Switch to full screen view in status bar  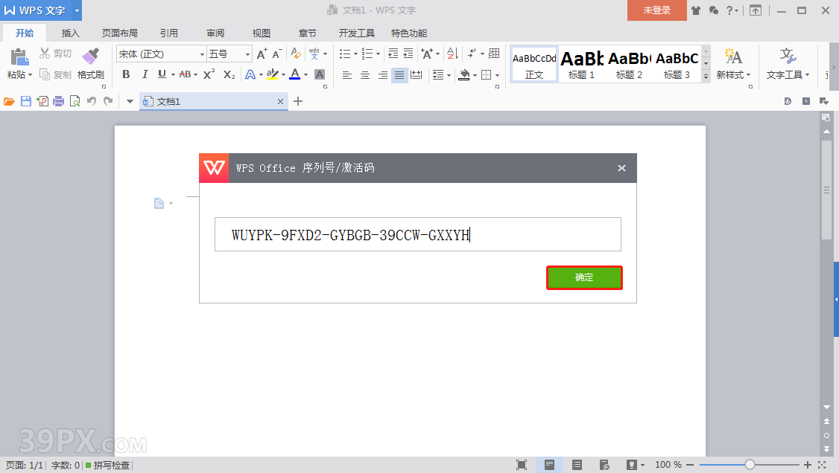pos(522,465)
